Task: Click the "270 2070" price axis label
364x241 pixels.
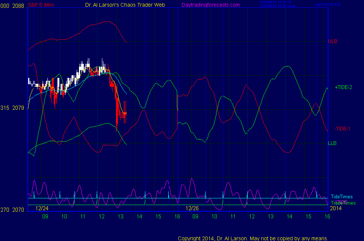Action: (x=12, y=210)
